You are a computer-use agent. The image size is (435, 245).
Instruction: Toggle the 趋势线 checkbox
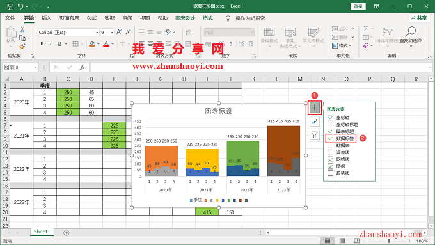pos(330,173)
